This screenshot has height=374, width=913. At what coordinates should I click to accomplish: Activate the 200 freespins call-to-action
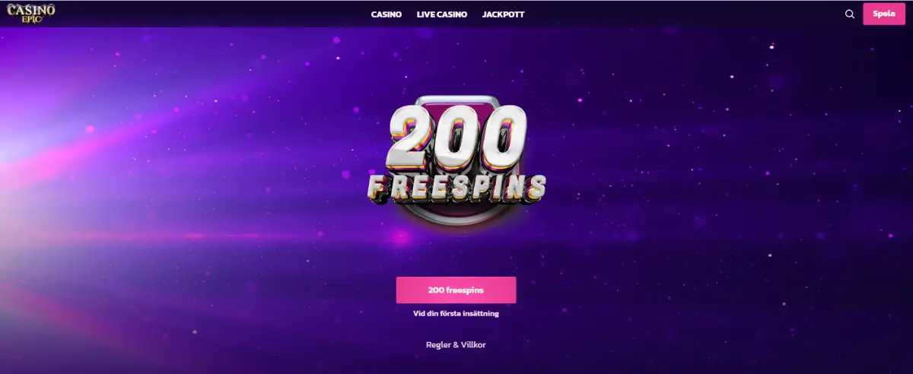[456, 290]
